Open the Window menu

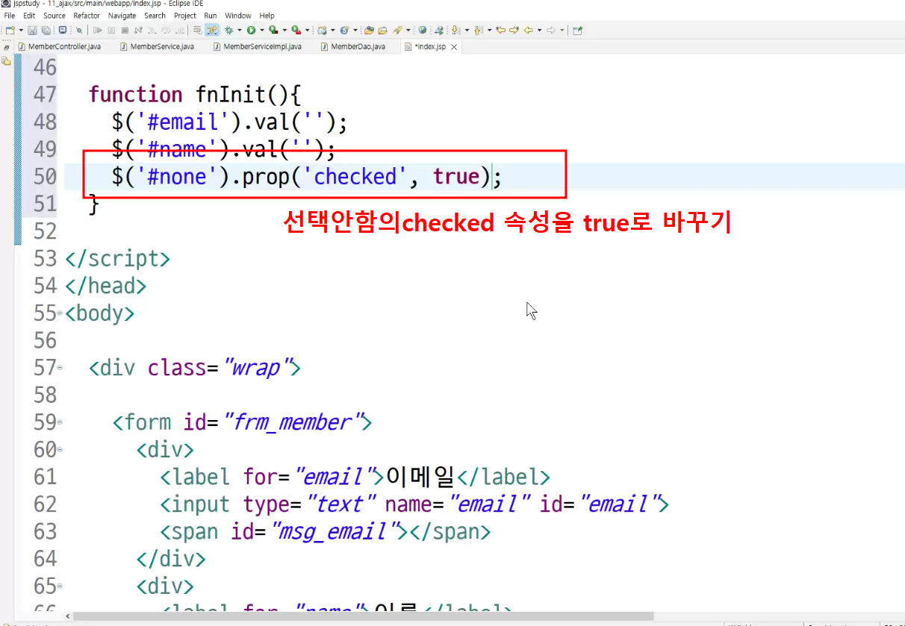pyautogui.click(x=238, y=16)
